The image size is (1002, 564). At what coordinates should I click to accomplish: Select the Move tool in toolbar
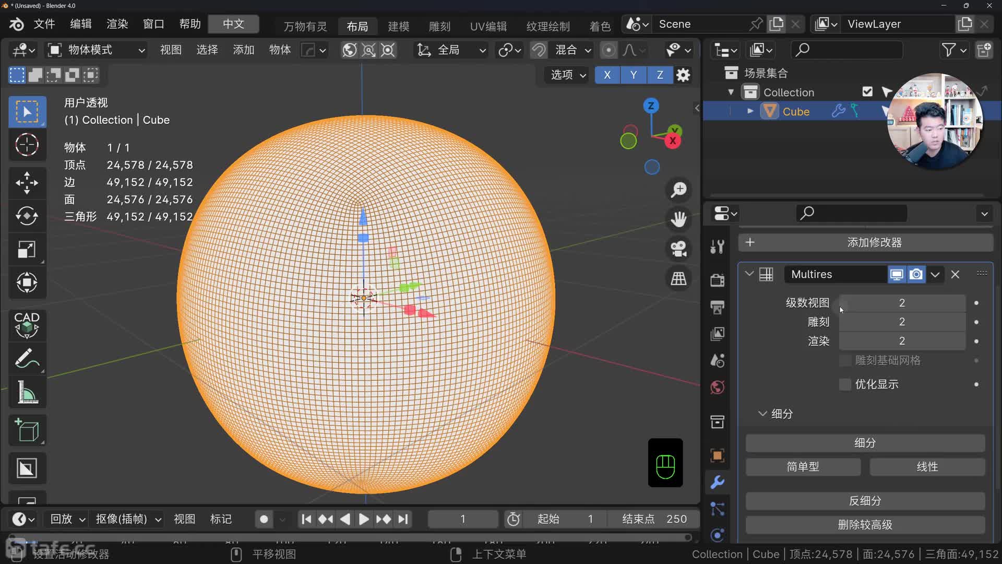[27, 183]
